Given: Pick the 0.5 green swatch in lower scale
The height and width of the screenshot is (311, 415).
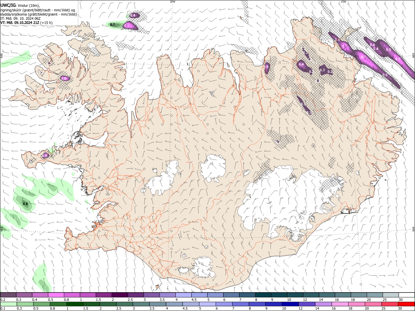Looking at the screenshot, I should pyautogui.click(x=41, y=304).
